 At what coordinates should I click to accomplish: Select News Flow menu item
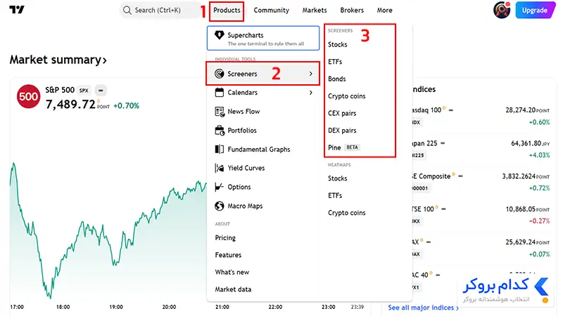pos(263,112)
